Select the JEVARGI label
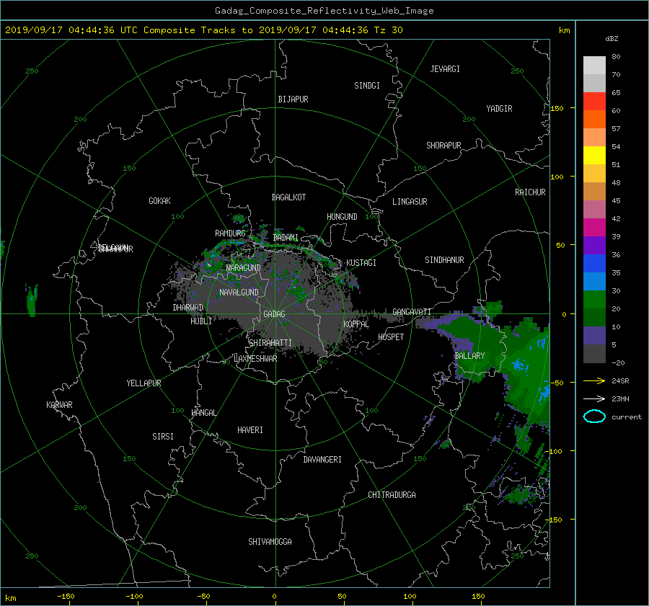Screen dimensions: 649x606 (445, 69)
